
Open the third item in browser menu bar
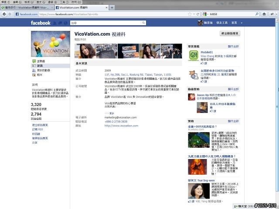pyautogui.click(x=29, y=2)
